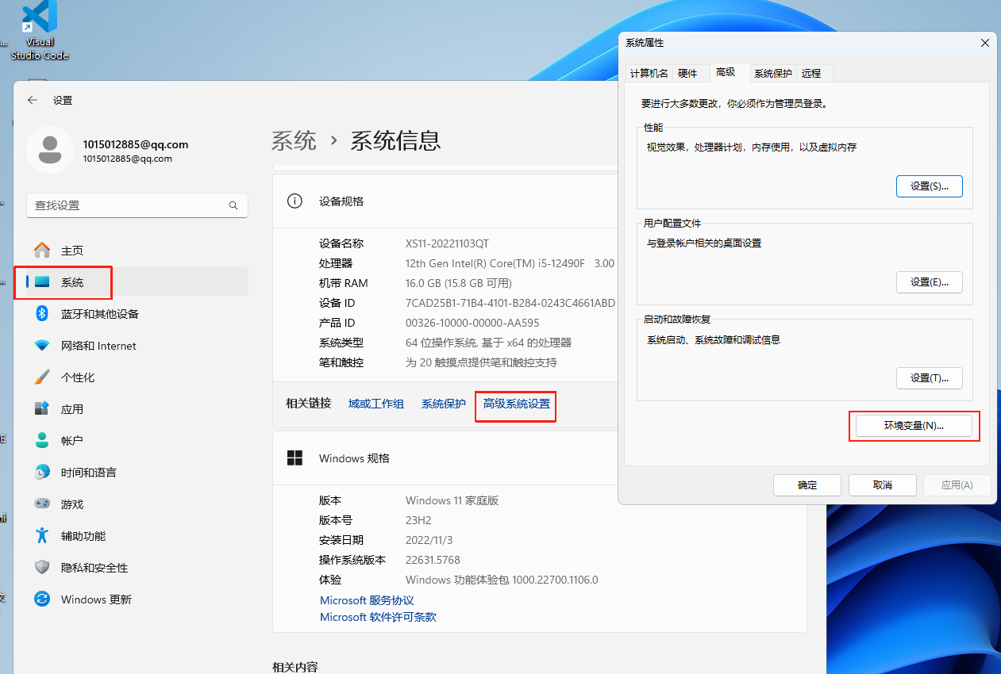Image resolution: width=1001 pixels, height=674 pixels.
Task: Click the search magnifier icon
Action: click(x=233, y=205)
